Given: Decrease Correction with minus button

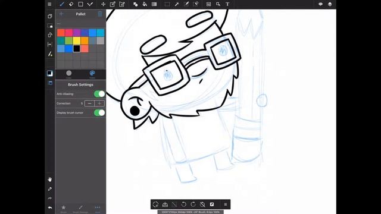Looking at the screenshot, I should click(x=89, y=103).
